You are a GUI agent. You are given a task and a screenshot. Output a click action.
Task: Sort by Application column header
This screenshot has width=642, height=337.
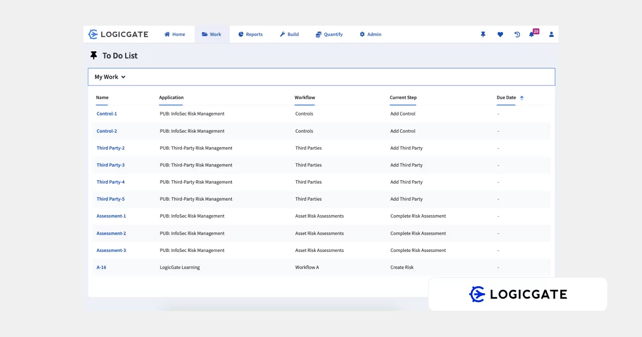pyautogui.click(x=171, y=97)
